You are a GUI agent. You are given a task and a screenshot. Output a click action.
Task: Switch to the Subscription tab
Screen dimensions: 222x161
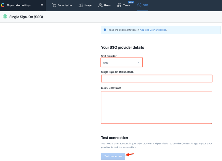pyautogui.click(x=65, y=5)
